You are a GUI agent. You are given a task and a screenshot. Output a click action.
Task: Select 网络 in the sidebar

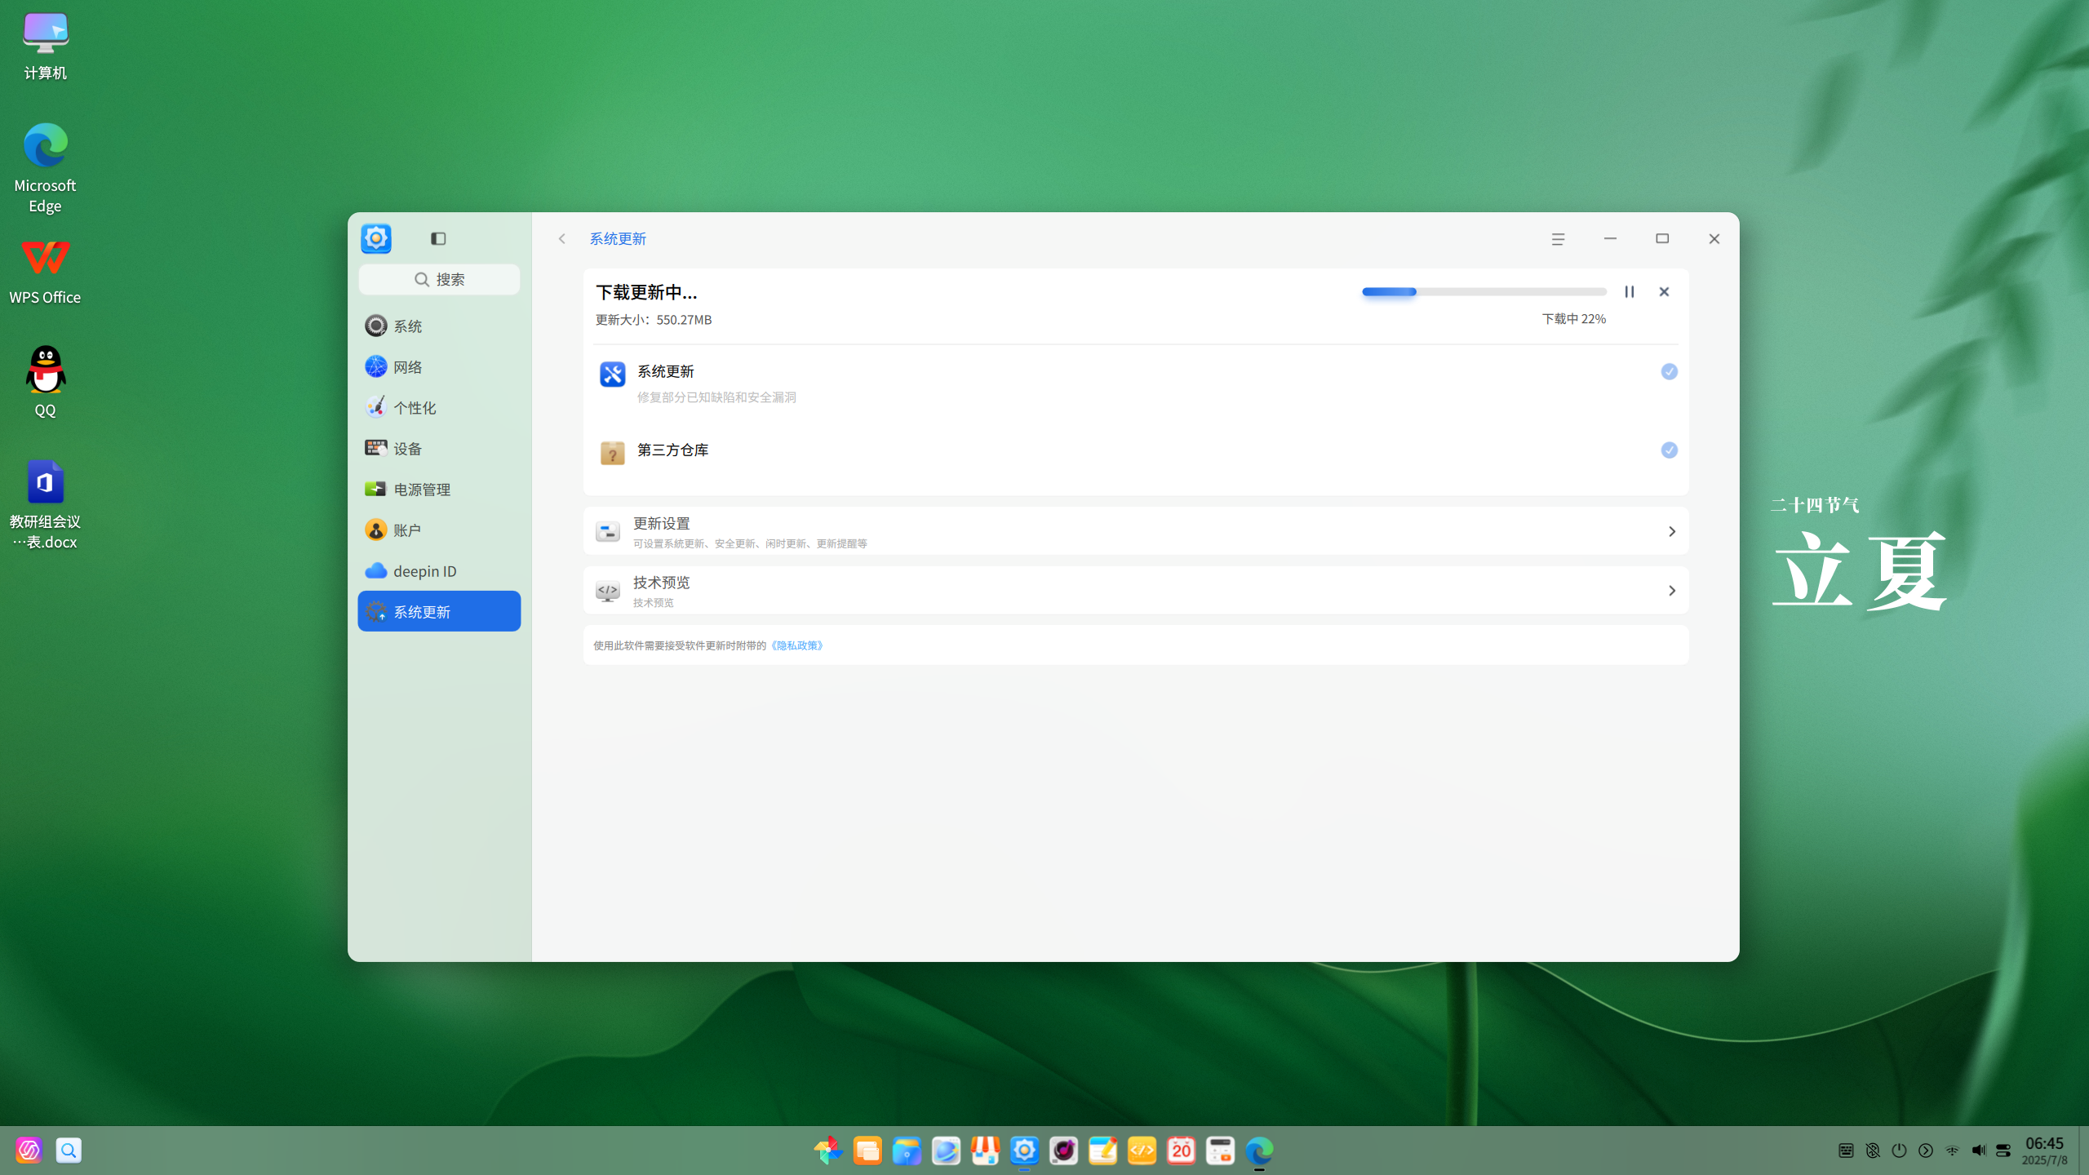439,366
